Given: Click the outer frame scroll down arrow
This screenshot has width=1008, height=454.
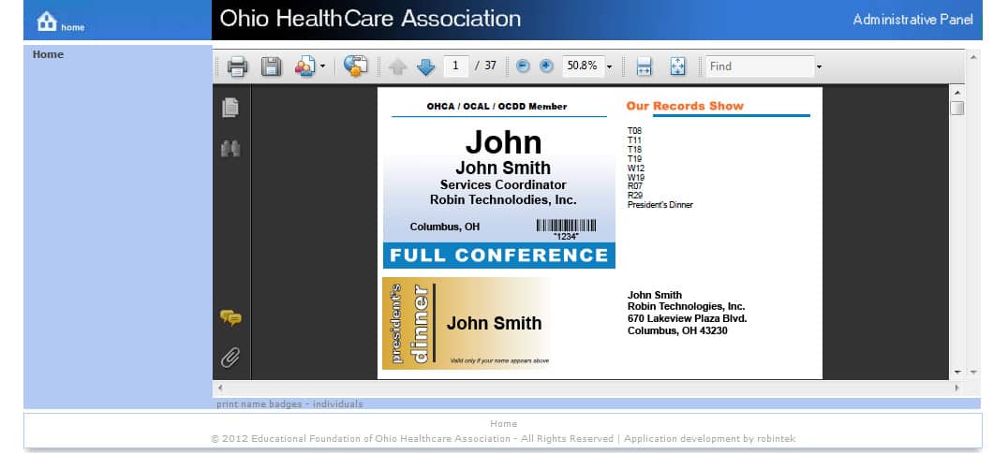Looking at the screenshot, I should [x=972, y=372].
